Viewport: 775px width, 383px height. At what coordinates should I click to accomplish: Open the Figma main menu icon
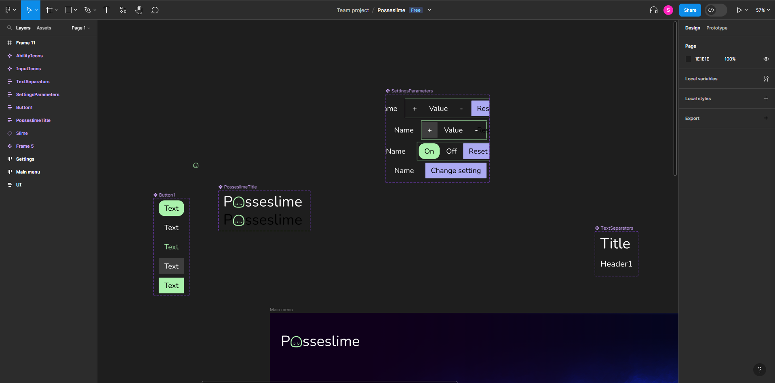[x=8, y=10]
